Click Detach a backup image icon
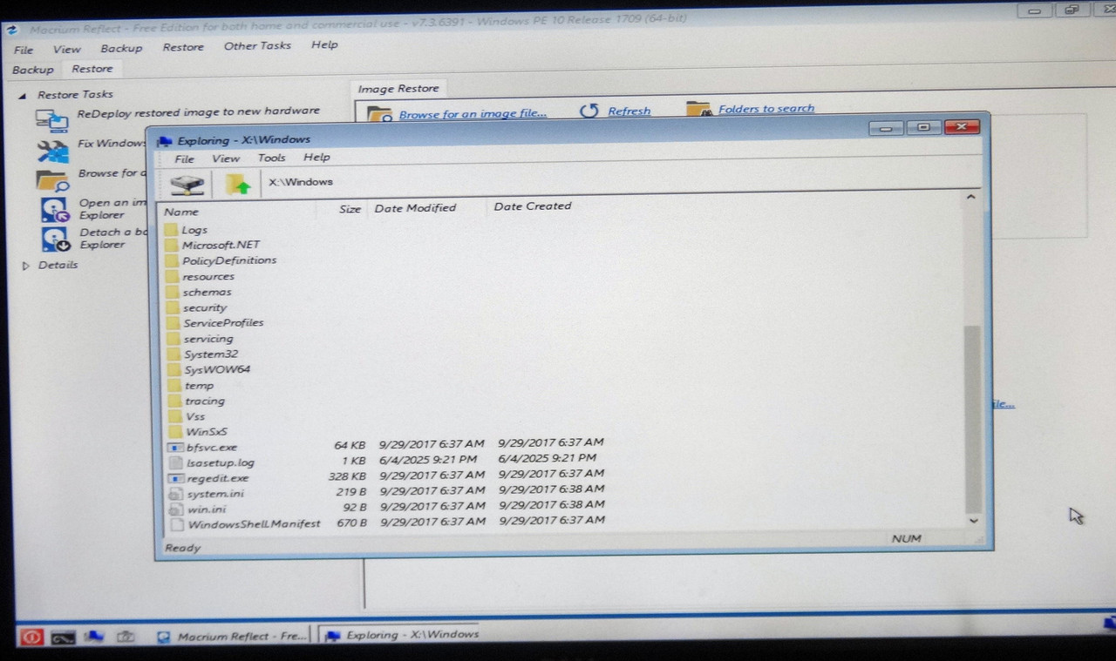Image resolution: width=1116 pixels, height=661 pixels. coord(55,239)
